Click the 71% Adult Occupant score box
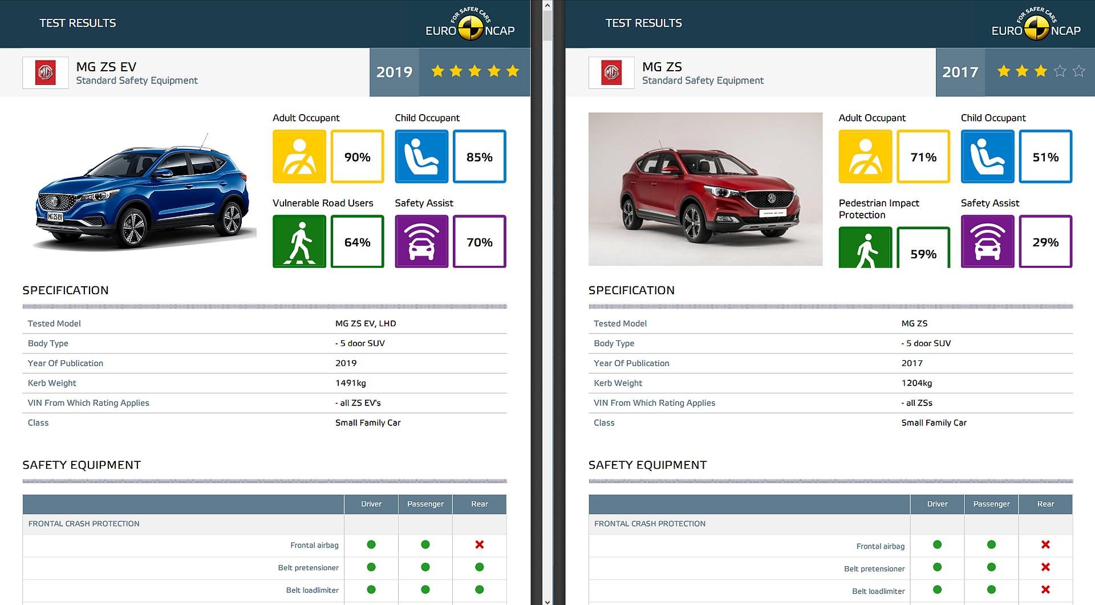 (x=923, y=157)
